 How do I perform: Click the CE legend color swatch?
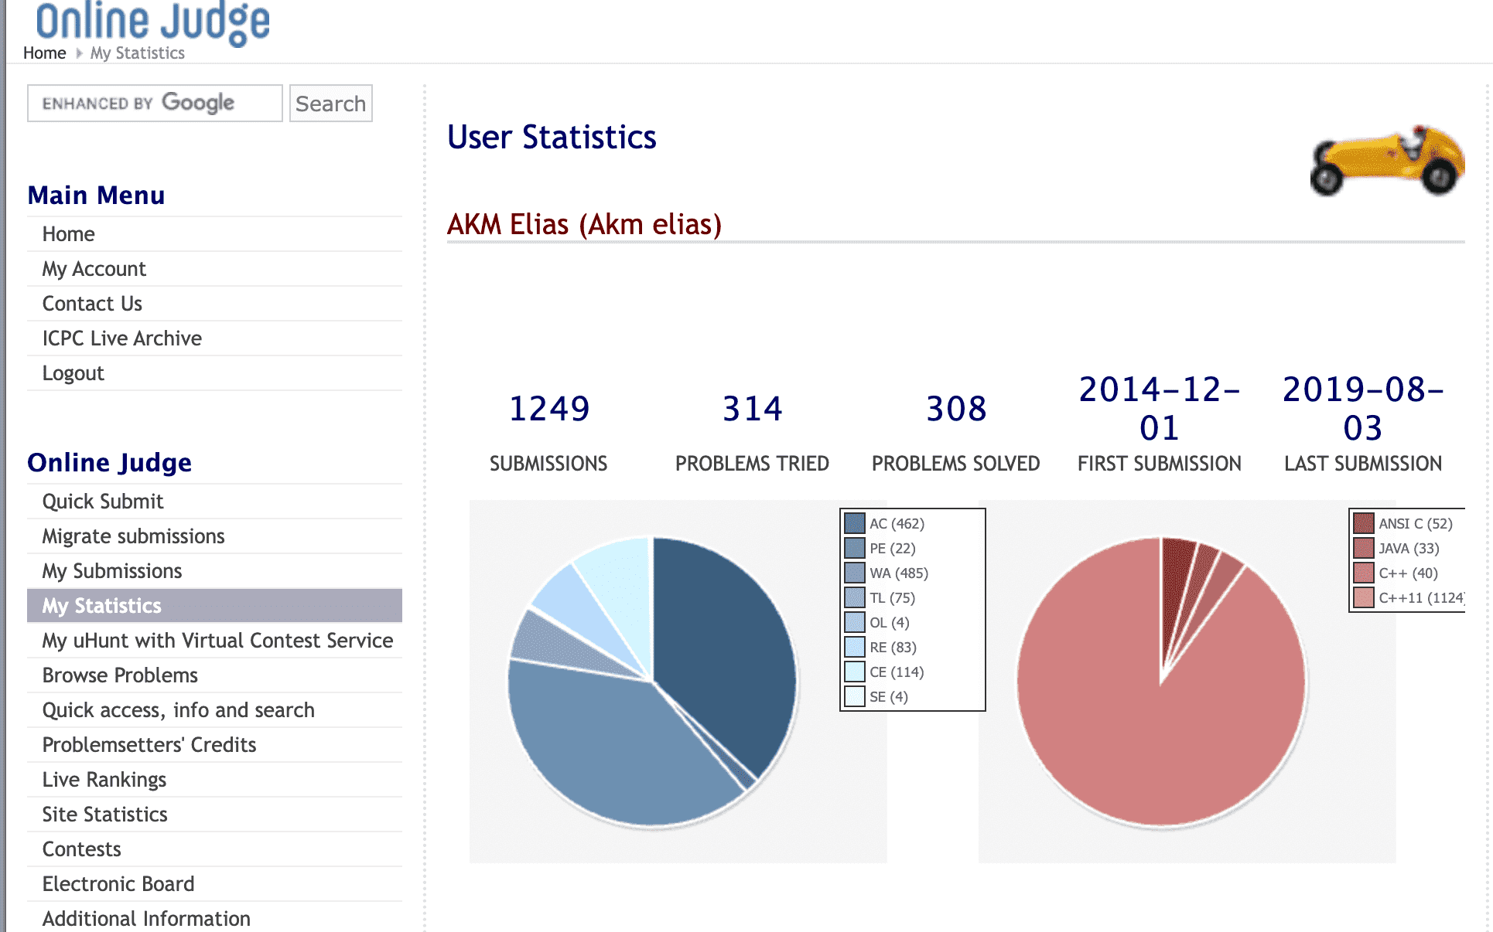click(x=854, y=672)
